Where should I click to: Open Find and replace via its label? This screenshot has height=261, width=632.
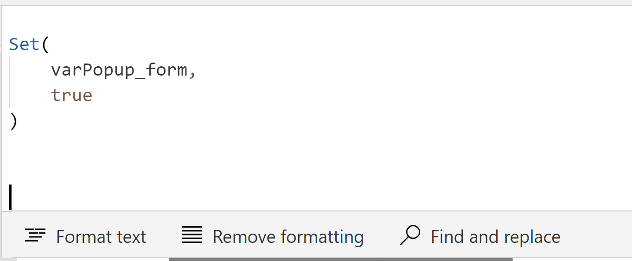coord(496,237)
